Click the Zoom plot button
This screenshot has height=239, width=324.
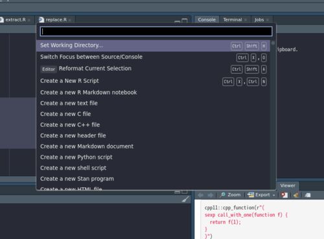[x=231, y=195]
